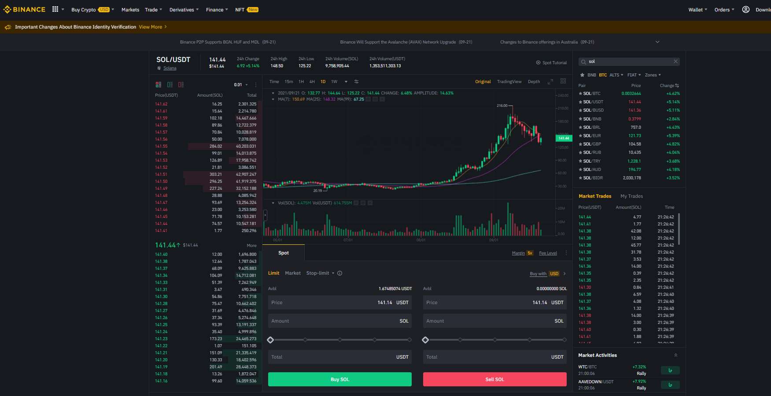
Task: Collapse the Vol(SOL) legend arrow
Action: [x=273, y=203]
